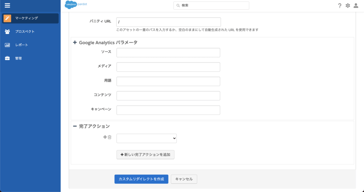Delete completion action with trash icon
The width and height of the screenshot is (364, 192).
(x=109, y=137)
